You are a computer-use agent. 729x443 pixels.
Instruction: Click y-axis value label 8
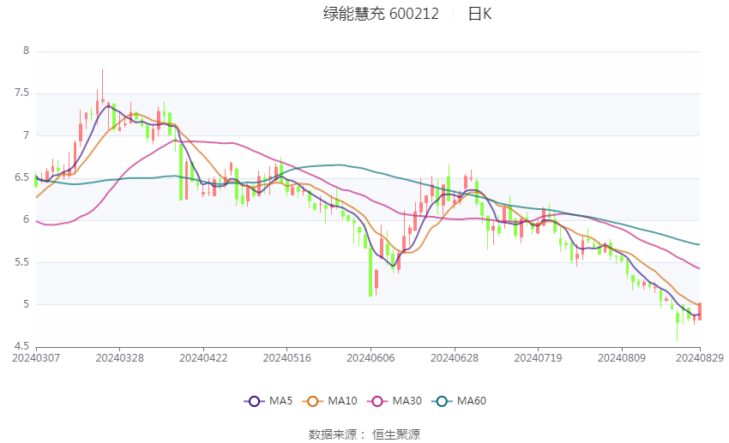click(26, 51)
